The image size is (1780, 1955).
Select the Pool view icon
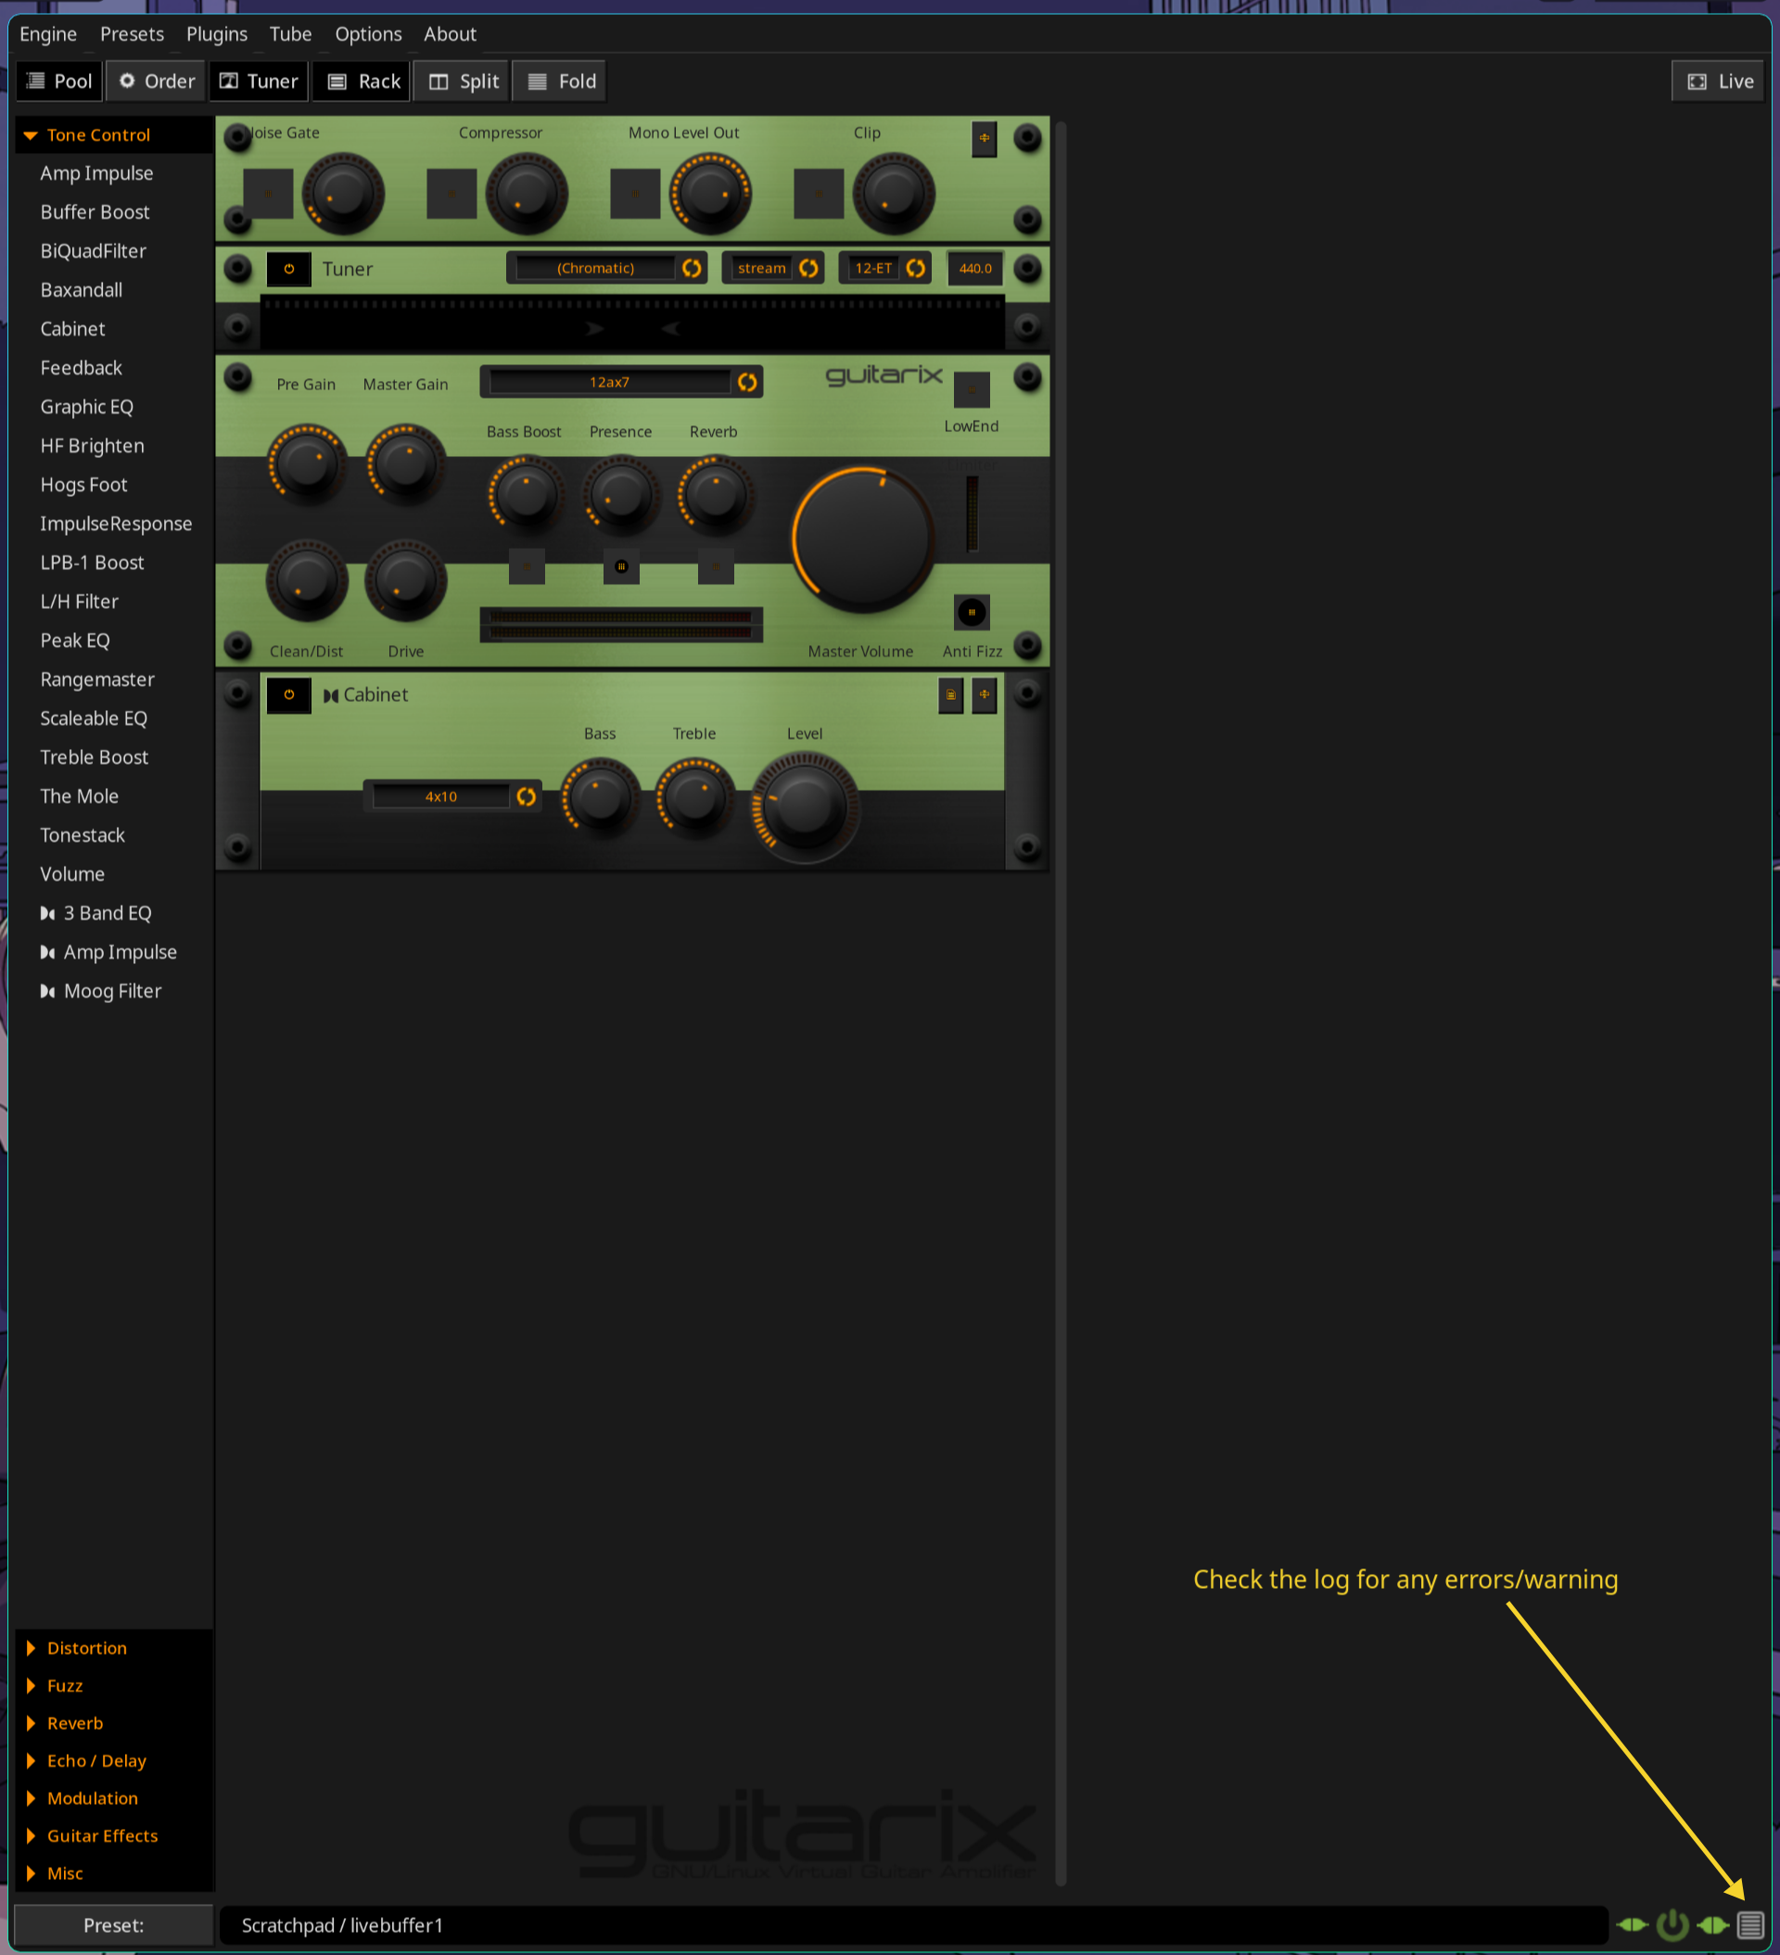[59, 81]
